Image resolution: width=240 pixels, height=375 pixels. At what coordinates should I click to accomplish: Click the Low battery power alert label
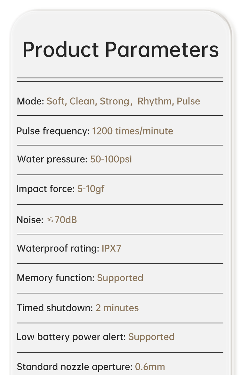pyautogui.click(x=71, y=337)
